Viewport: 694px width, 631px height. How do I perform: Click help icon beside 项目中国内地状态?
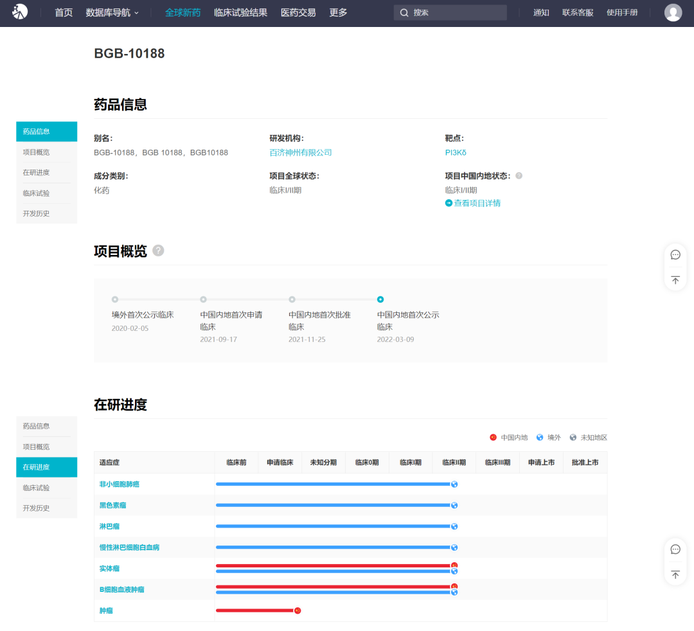pos(519,175)
